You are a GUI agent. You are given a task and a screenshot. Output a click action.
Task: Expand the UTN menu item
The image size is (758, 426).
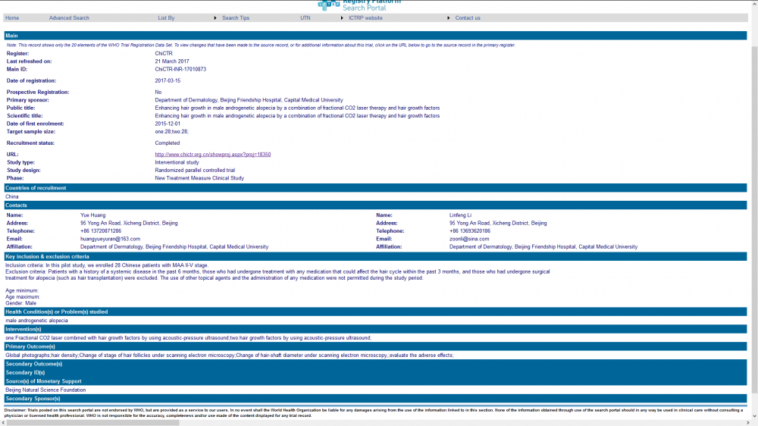[305, 17]
